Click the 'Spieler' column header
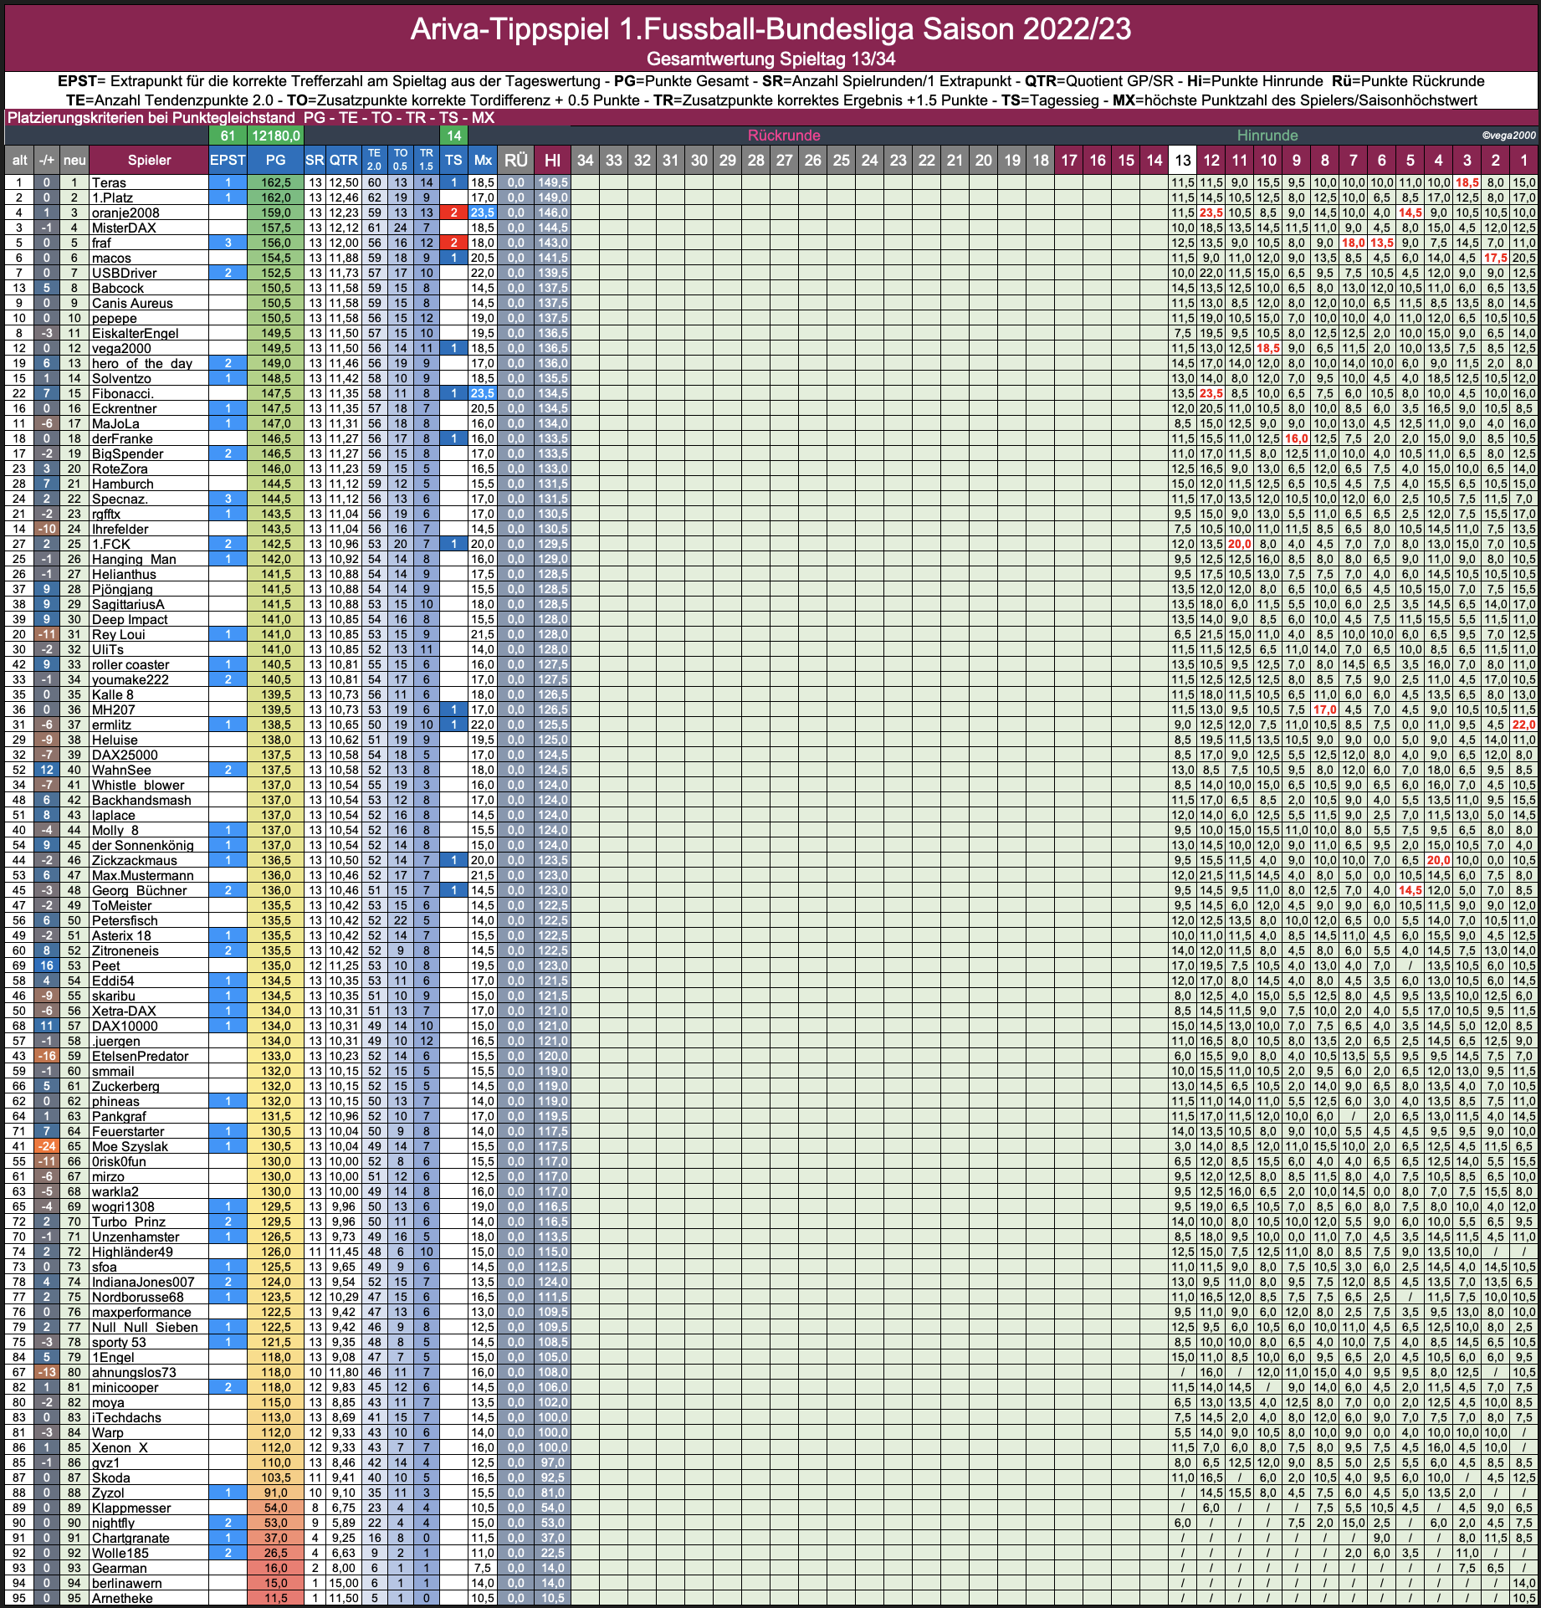 (x=149, y=160)
